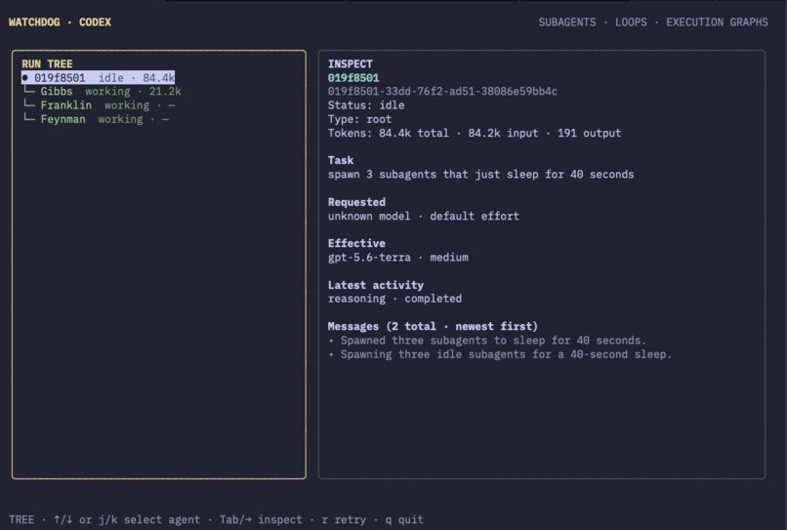Select the Feynman subagent row

[x=96, y=119]
